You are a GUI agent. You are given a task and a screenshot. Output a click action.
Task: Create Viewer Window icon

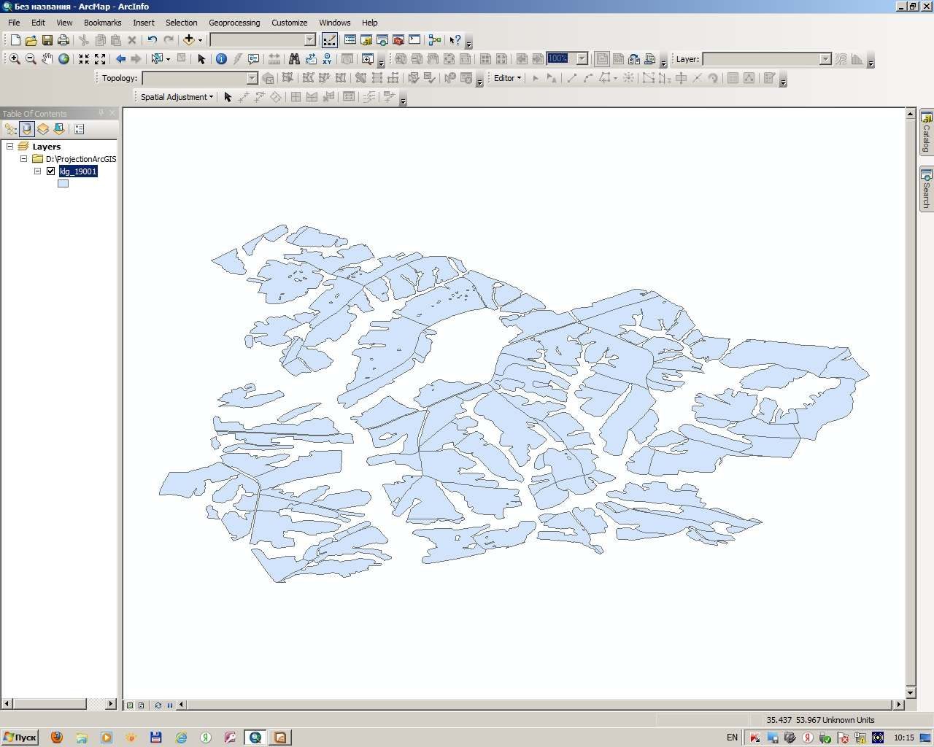(x=367, y=59)
